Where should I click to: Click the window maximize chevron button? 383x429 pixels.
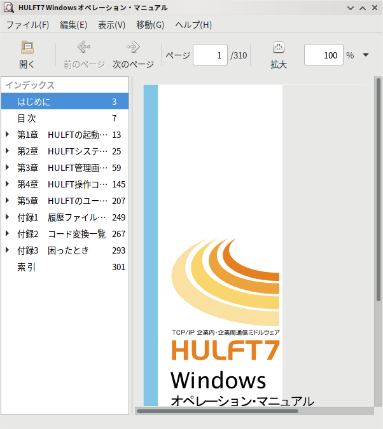pos(363,8)
